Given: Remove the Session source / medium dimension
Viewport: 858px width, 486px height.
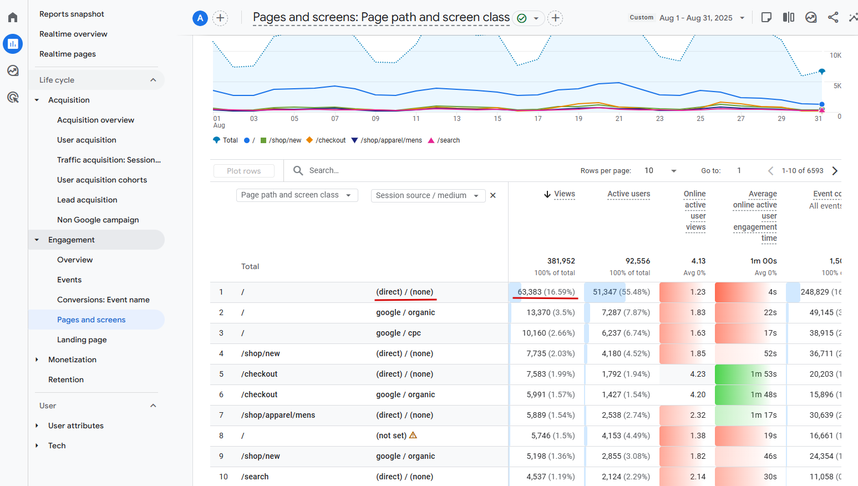Looking at the screenshot, I should coord(493,195).
